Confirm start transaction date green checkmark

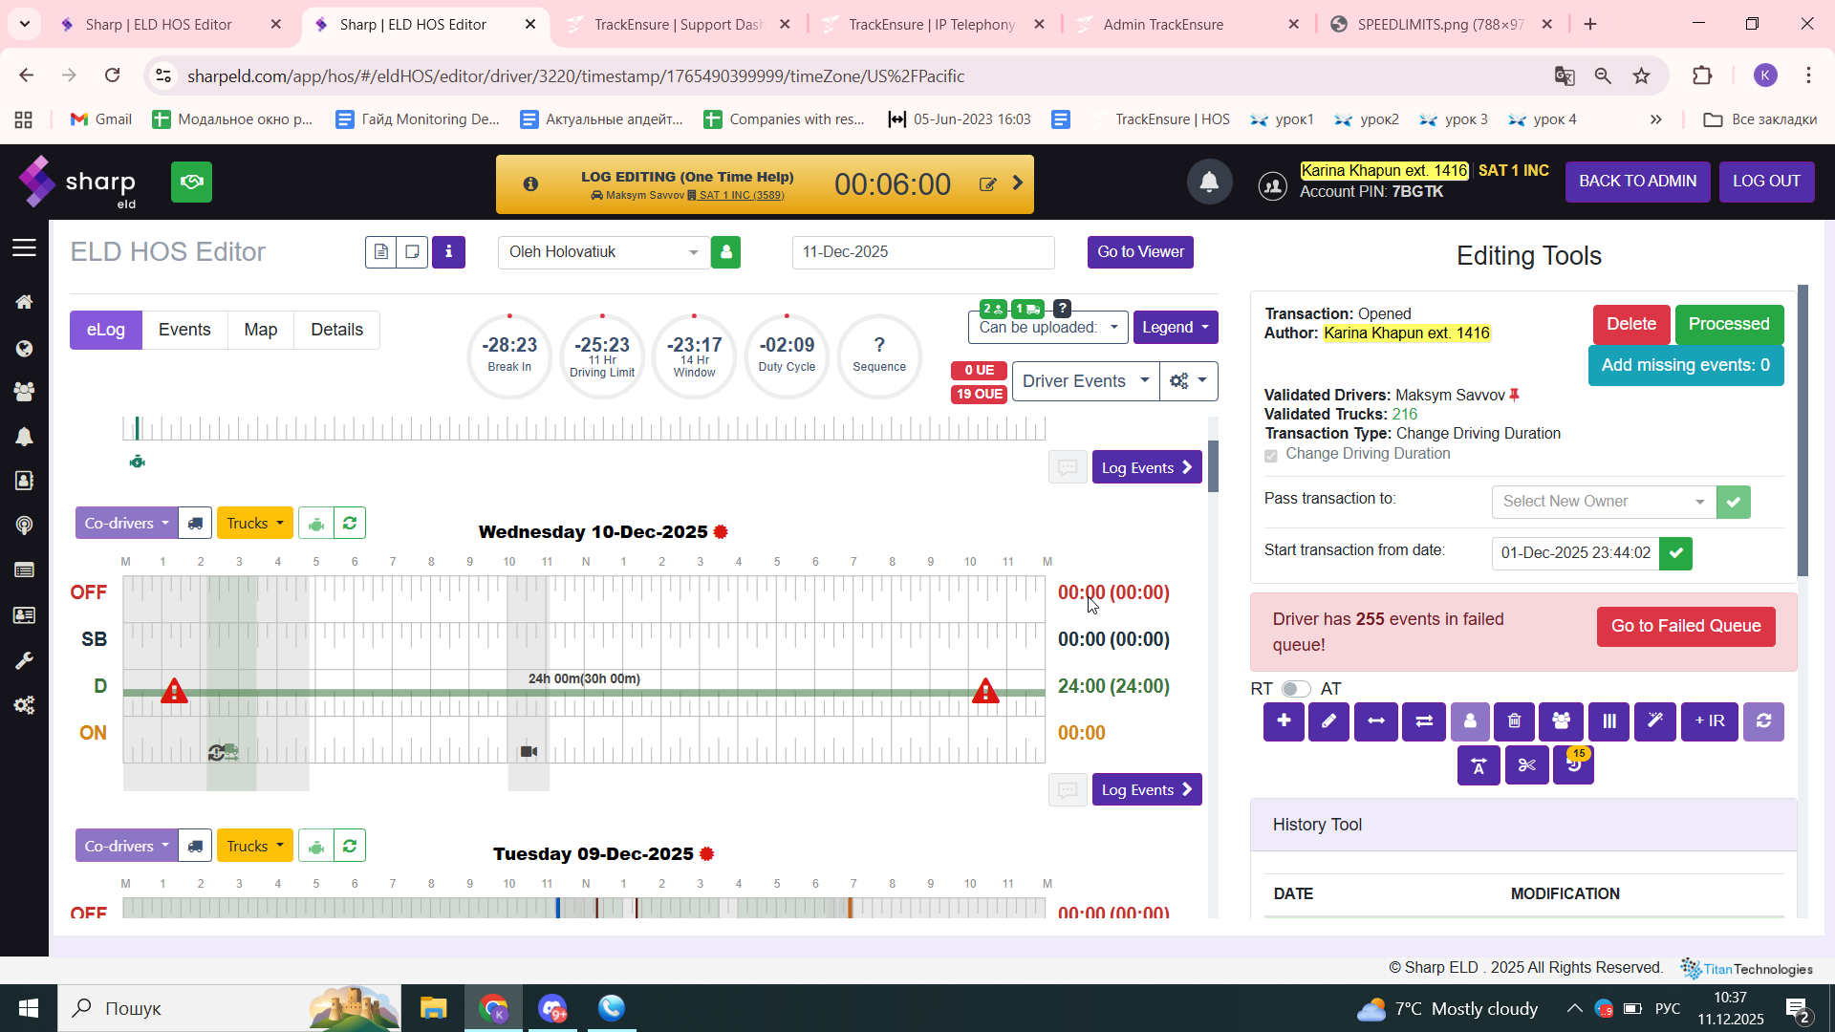click(x=1675, y=553)
